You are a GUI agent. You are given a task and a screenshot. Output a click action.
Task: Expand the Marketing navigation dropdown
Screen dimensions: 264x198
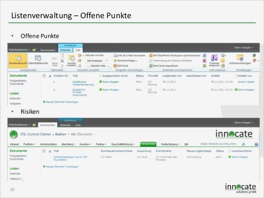click(68, 144)
